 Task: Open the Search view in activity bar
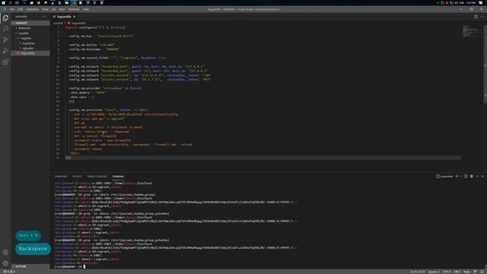click(x=5, y=29)
